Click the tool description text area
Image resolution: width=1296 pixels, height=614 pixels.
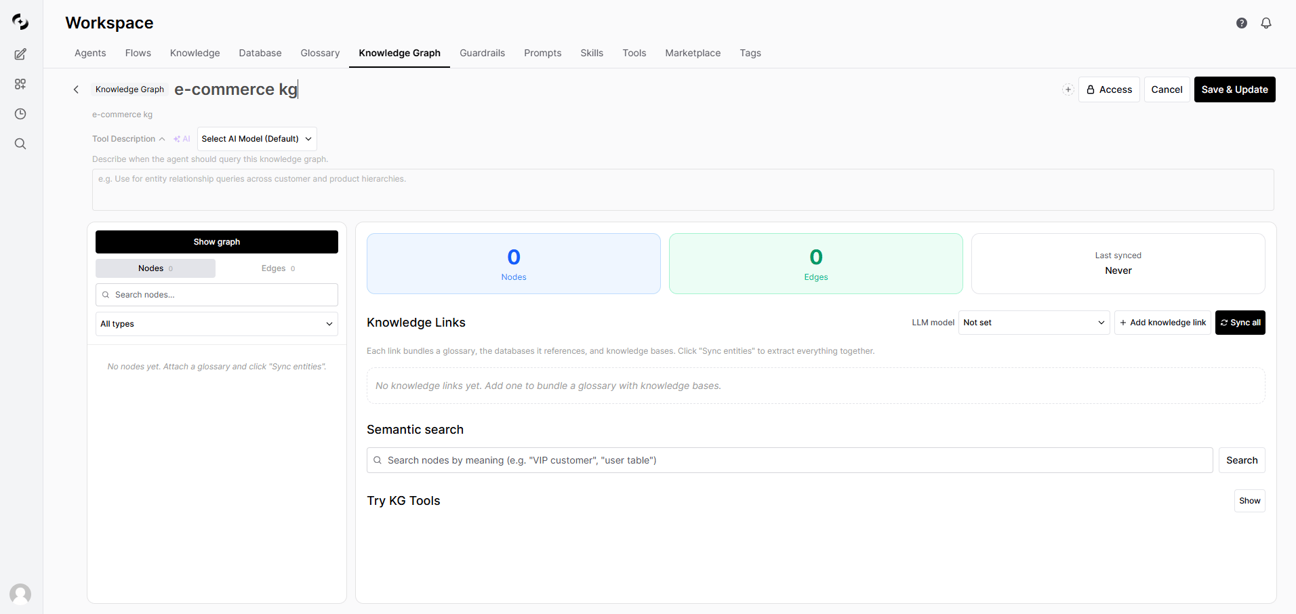683,190
